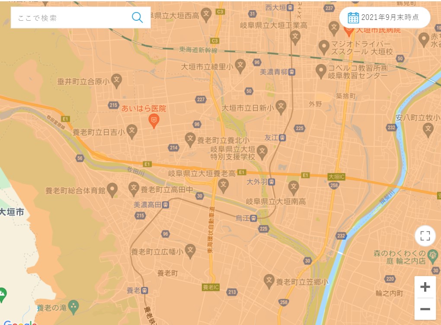Click the 大垣市立綾里小 school pin
This screenshot has height=325, width=441.
[x=240, y=67]
